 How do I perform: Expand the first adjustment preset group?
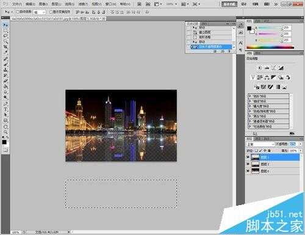tap(250, 96)
